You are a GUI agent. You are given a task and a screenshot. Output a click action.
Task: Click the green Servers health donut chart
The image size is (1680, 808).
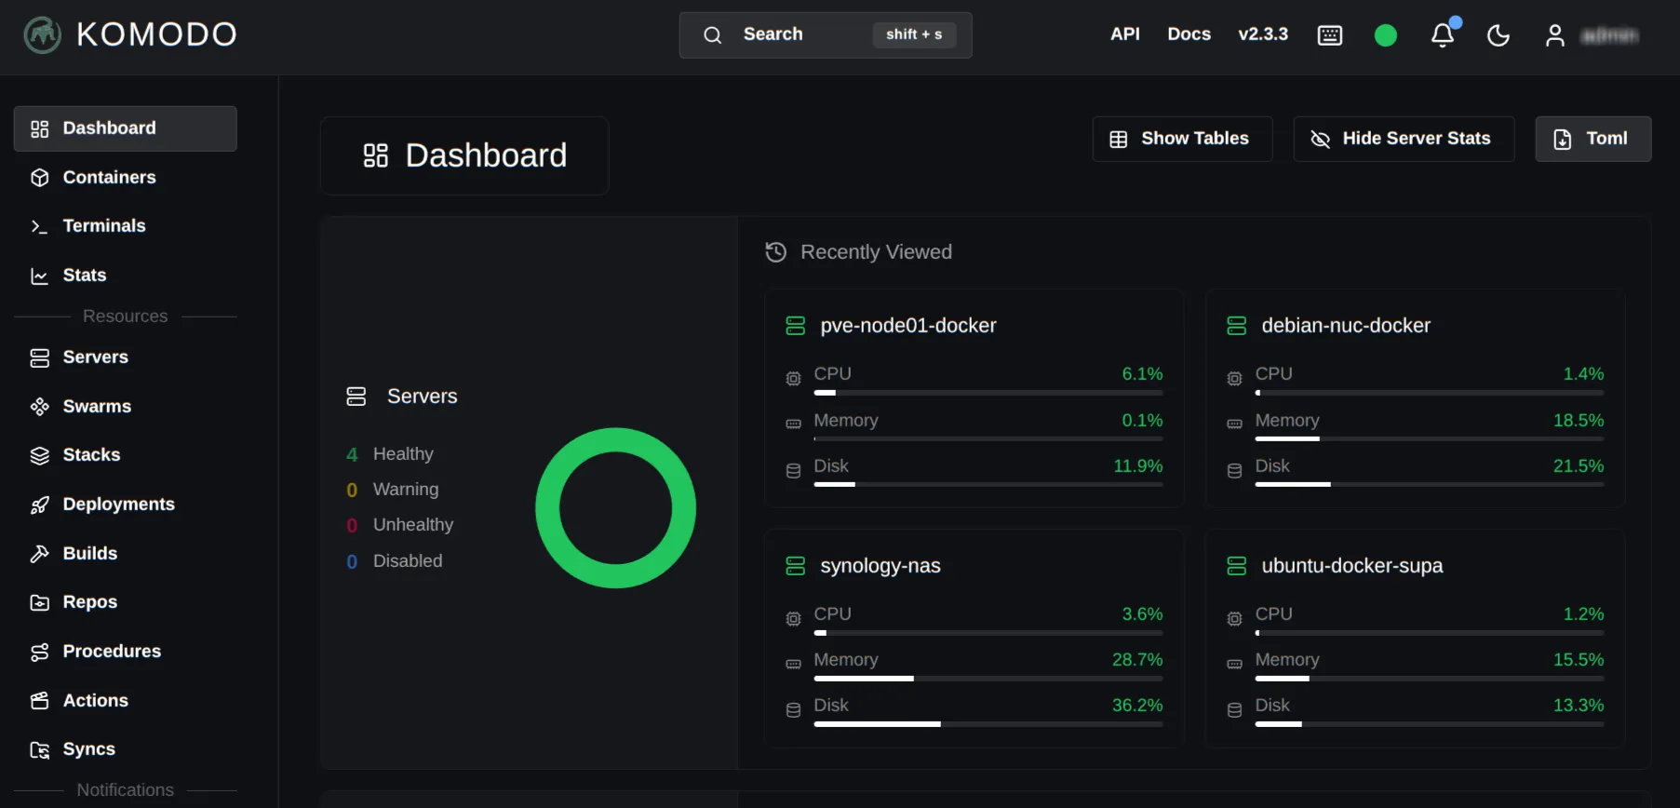pos(616,508)
